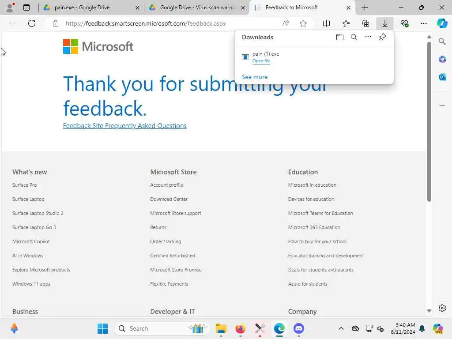This screenshot has width=452, height=339.
Task: Toggle the Downloads toolbar button
Action: 385,24
